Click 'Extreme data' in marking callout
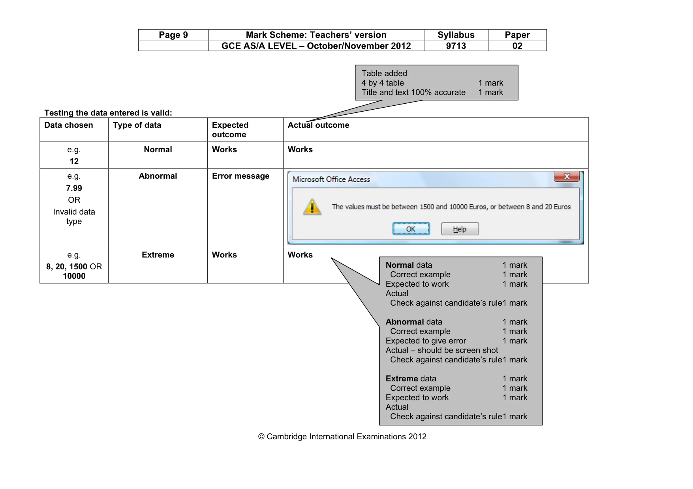693x489 pixels. [411, 379]
